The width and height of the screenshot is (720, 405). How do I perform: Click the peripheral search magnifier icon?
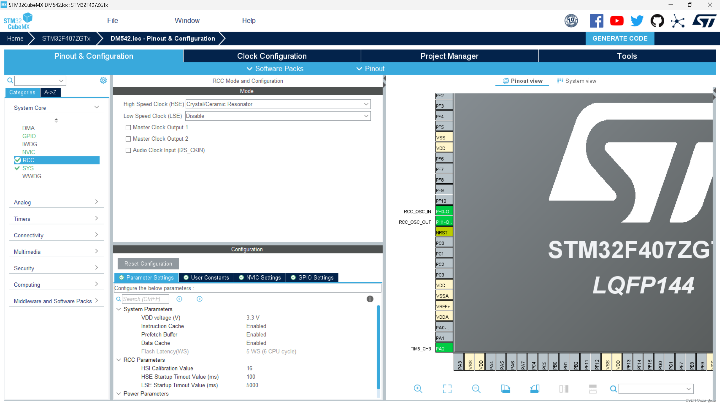pos(10,81)
